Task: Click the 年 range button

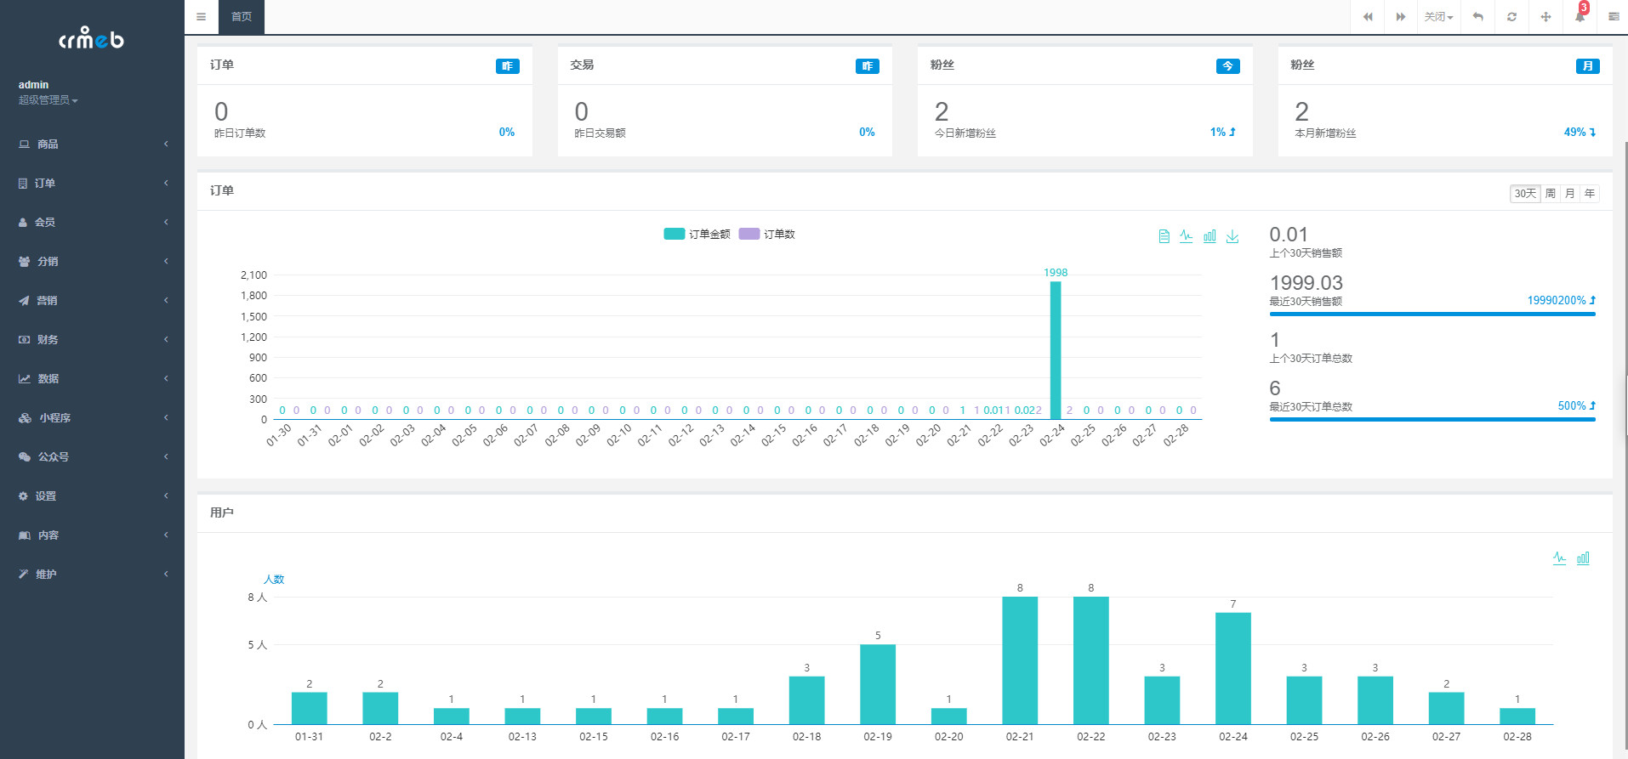Action: (x=1590, y=194)
